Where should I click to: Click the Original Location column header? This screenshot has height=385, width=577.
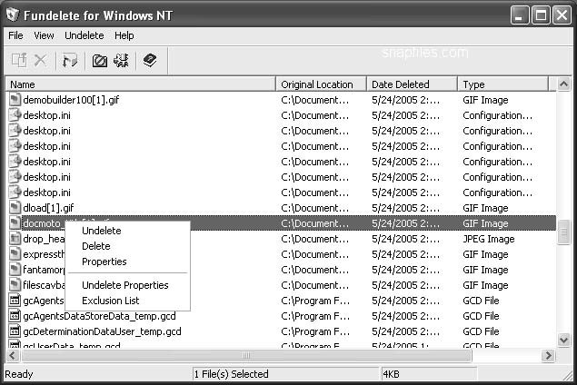point(321,84)
